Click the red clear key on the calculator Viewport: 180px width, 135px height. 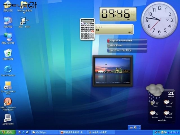point(93,31)
